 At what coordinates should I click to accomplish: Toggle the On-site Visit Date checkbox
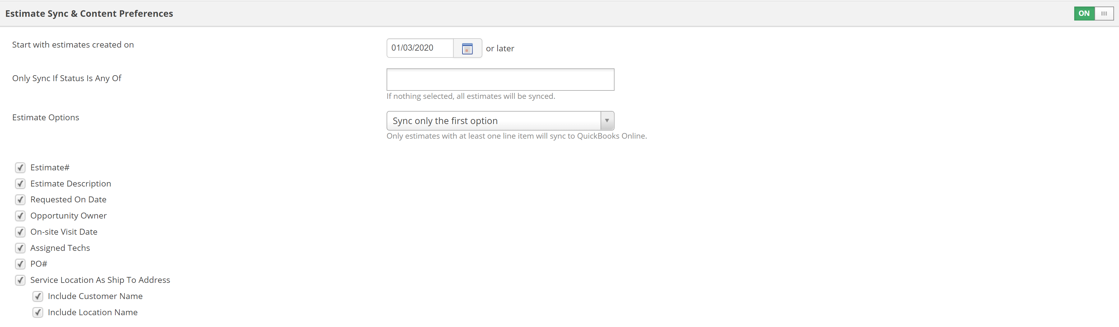pyautogui.click(x=20, y=232)
